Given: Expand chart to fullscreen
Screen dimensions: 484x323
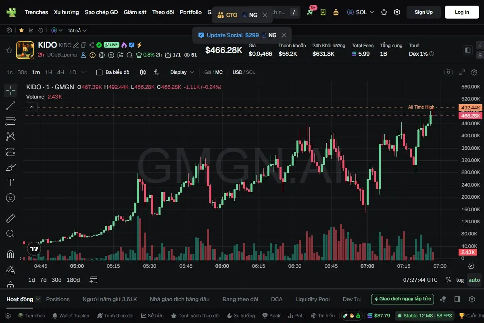Looking at the screenshot, I should [x=462, y=72].
